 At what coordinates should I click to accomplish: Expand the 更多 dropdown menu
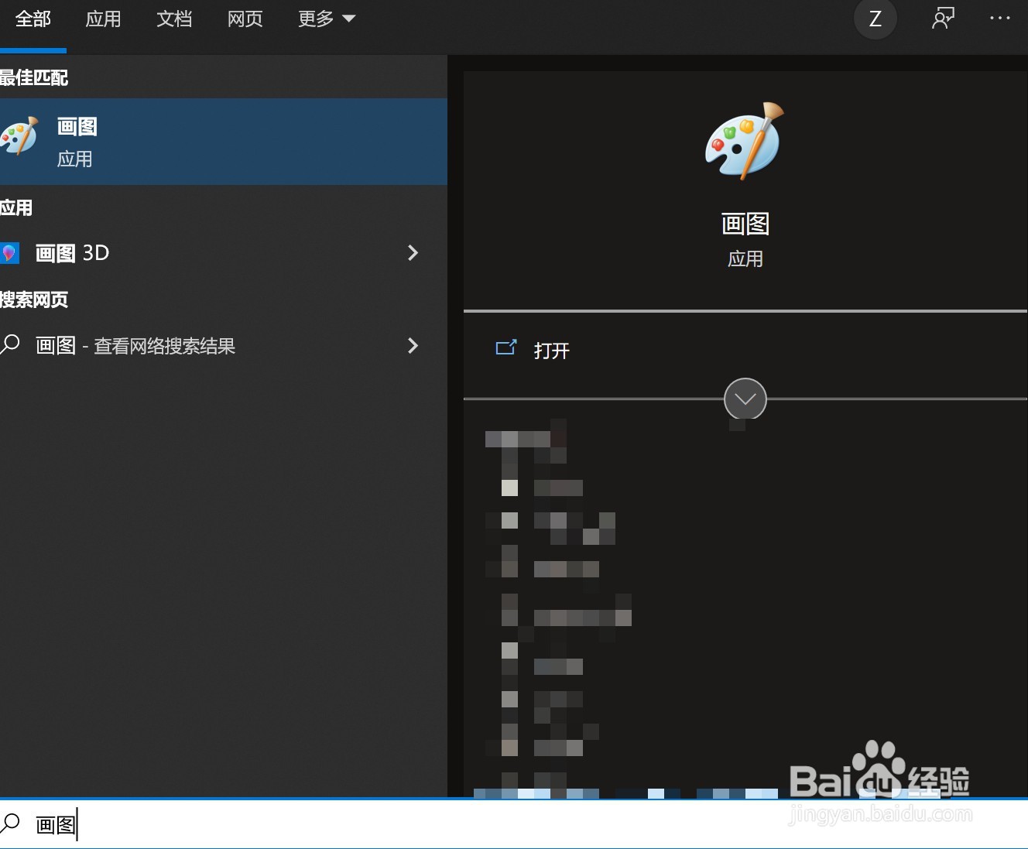[x=327, y=19]
